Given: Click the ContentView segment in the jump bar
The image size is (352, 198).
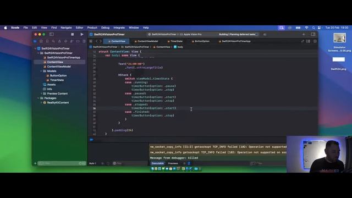Looking at the screenshot, I should point(162,47).
